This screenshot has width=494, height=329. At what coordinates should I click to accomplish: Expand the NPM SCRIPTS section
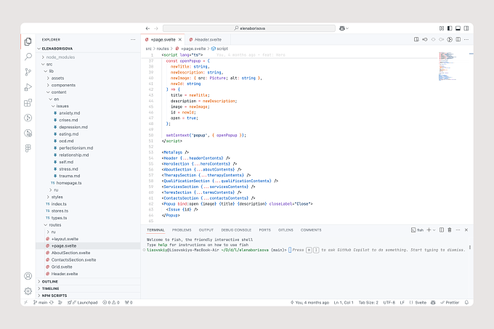(88, 296)
